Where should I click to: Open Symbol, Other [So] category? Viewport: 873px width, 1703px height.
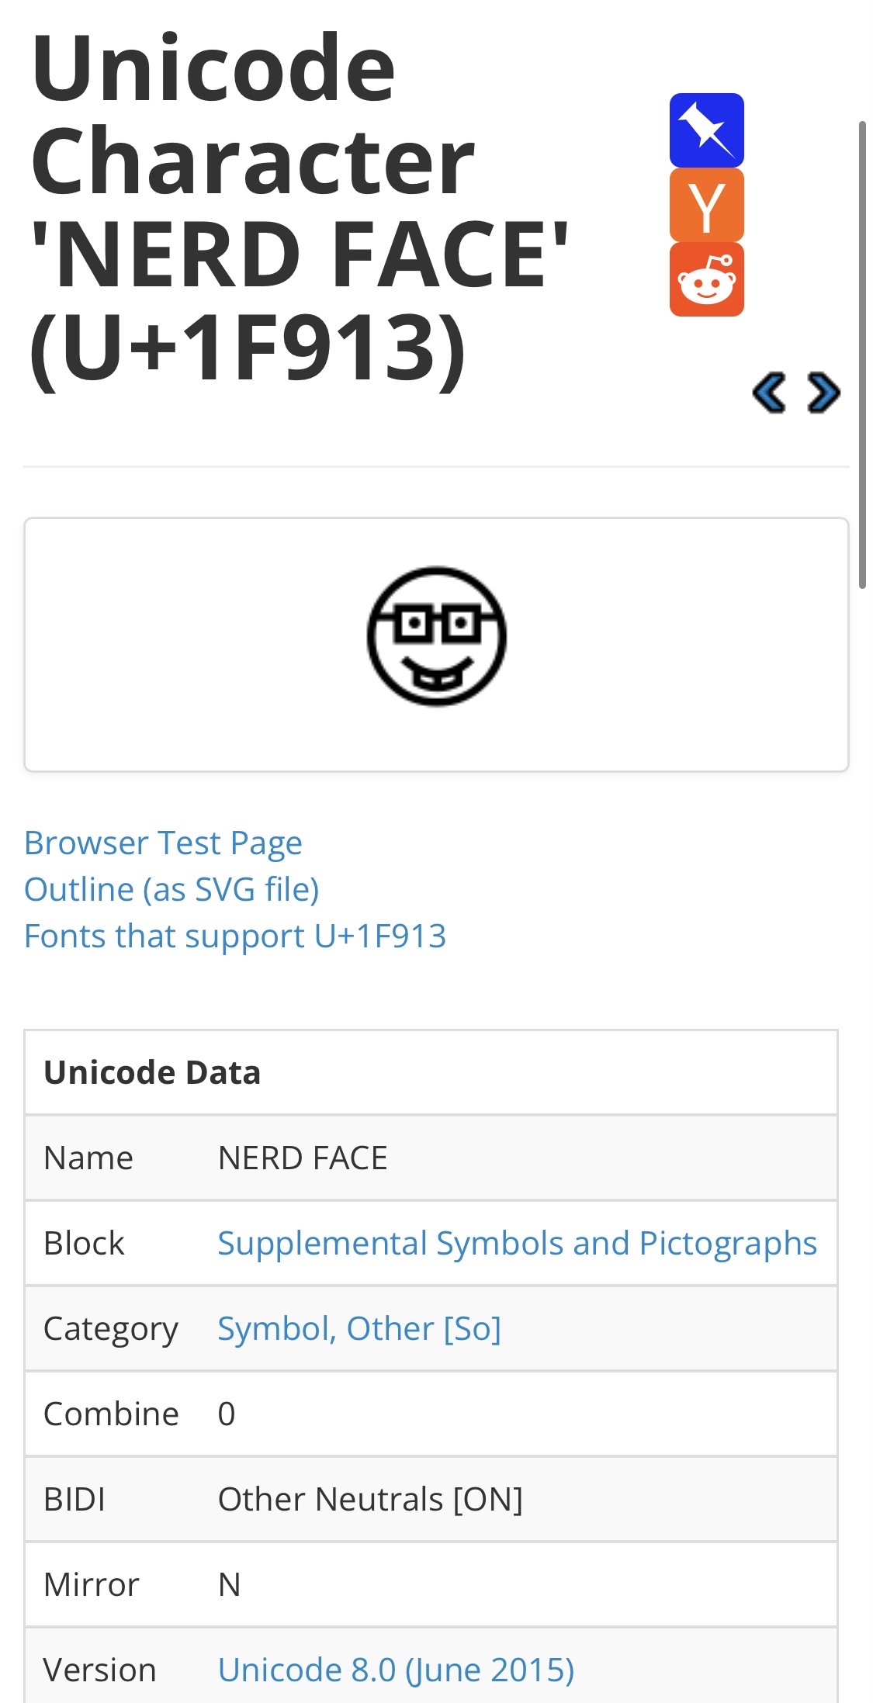pyautogui.click(x=359, y=1328)
